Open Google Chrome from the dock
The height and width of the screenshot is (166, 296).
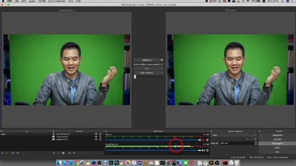pos(76,163)
